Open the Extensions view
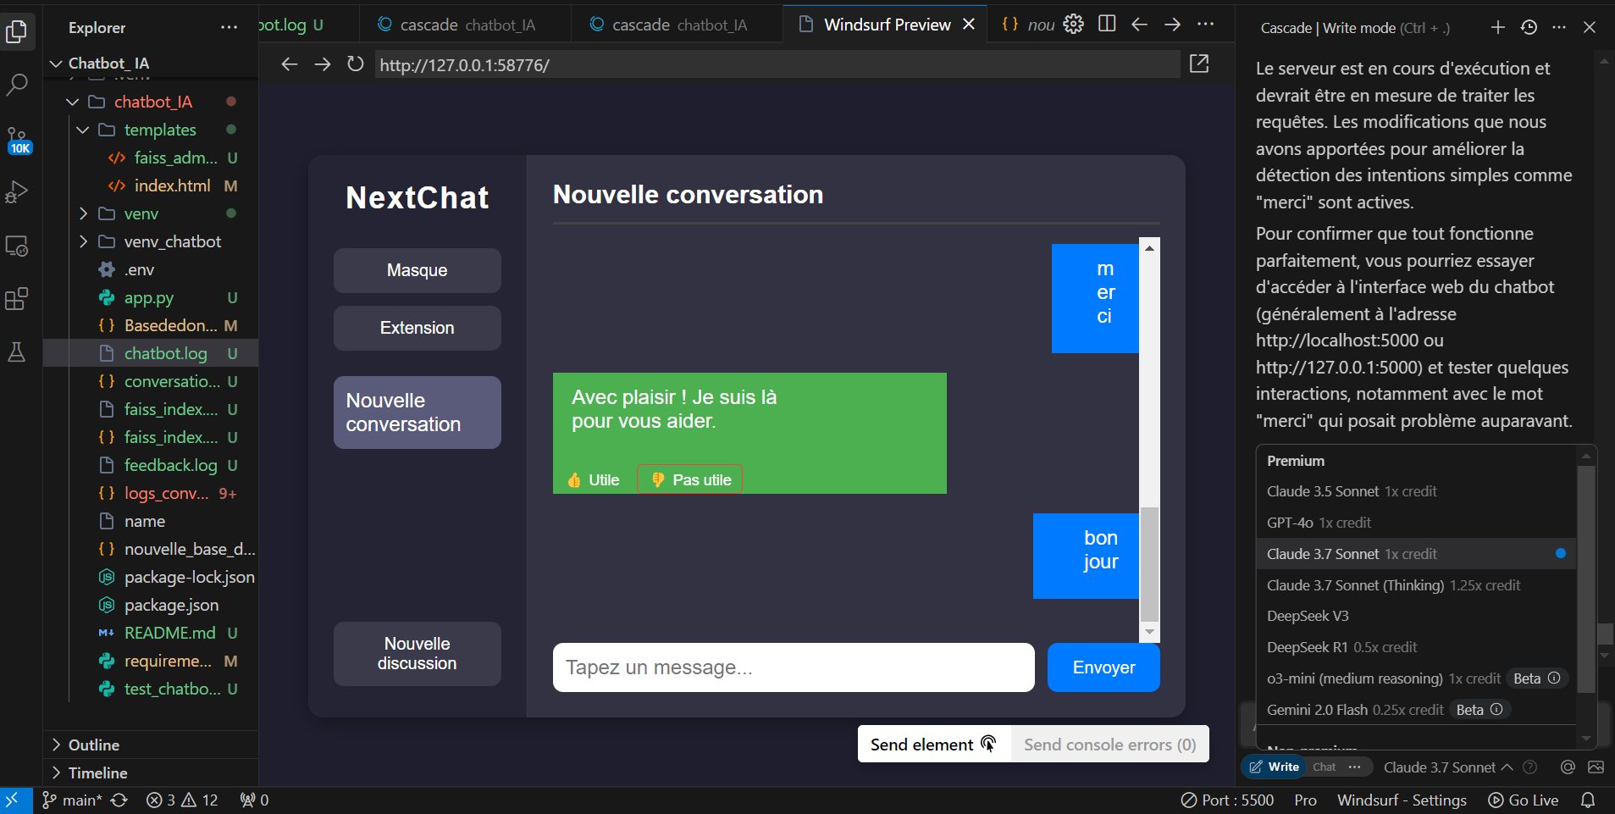The height and width of the screenshot is (814, 1615). point(17,299)
